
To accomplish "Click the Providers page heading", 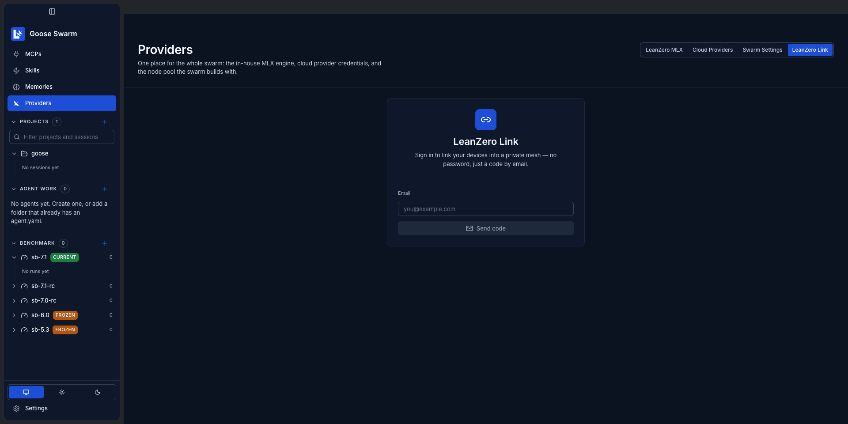I will [x=165, y=49].
